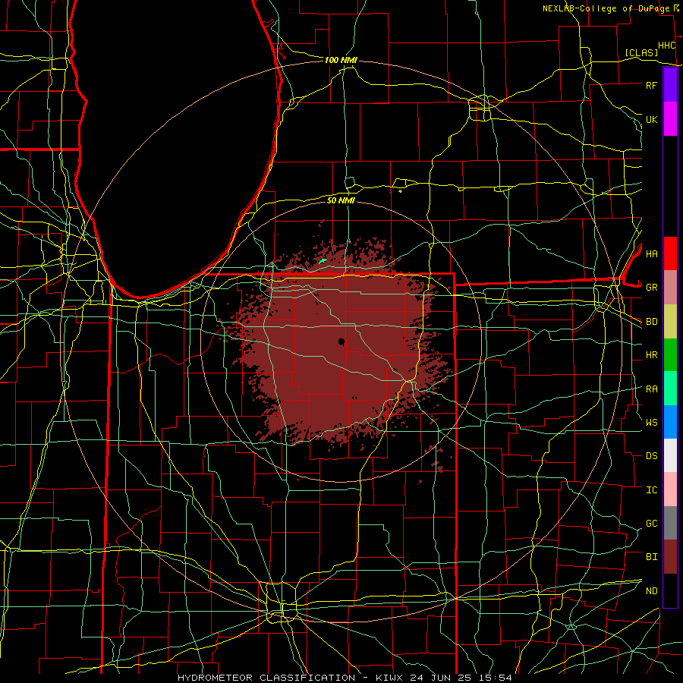This screenshot has width=683, height=683.
Task: Click the 'BI' legend label
Action: [x=651, y=557]
